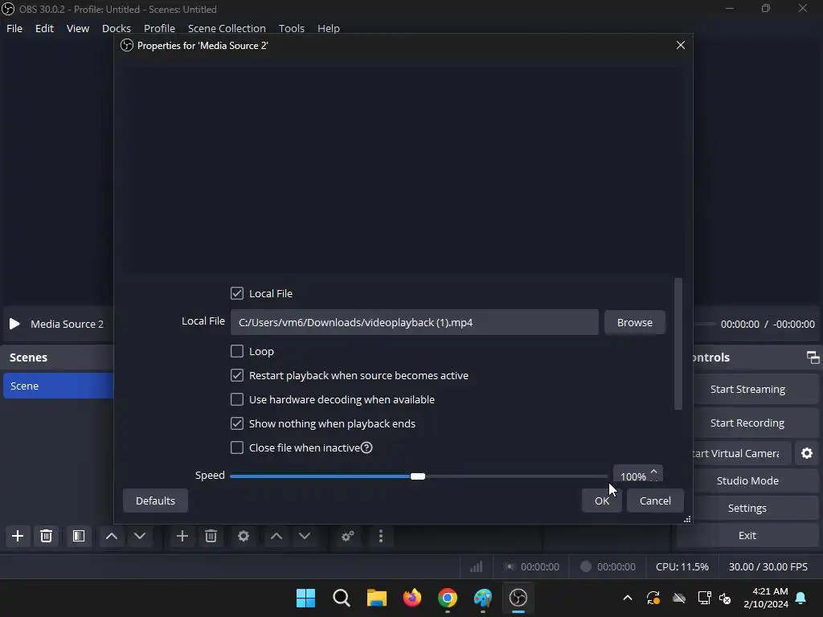Image resolution: width=823 pixels, height=617 pixels.
Task: Open the Scene Collection menu
Action: pyautogui.click(x=227, y=28)
